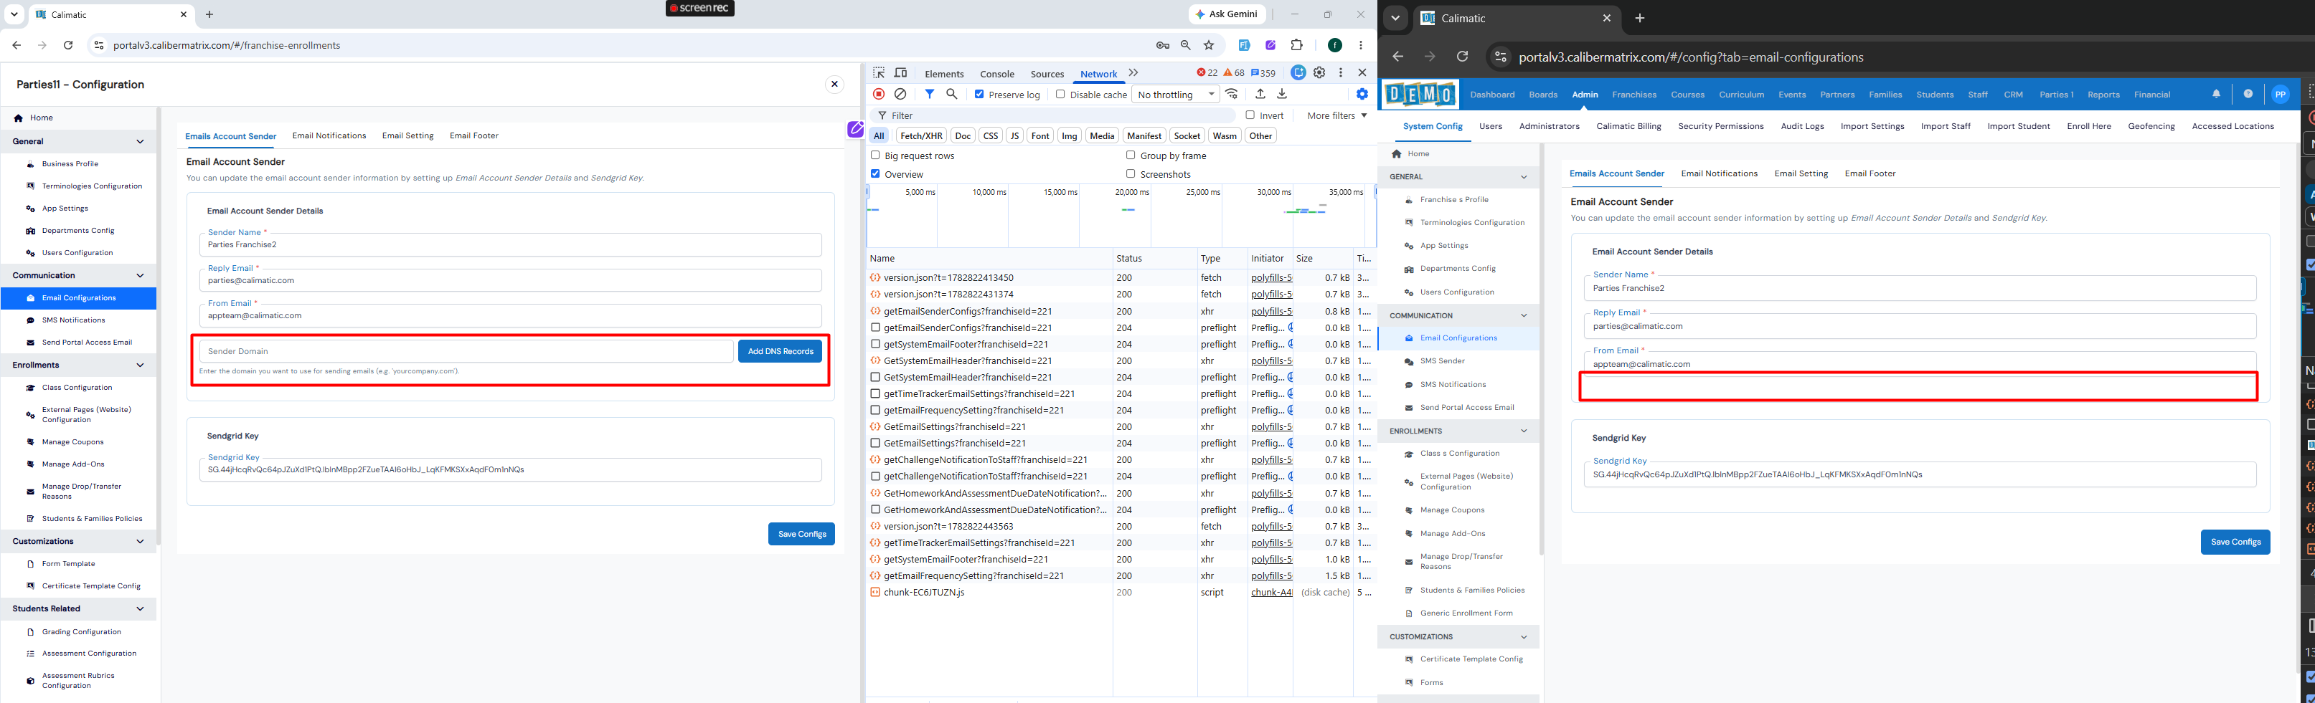Click the zoom magnifier icon in the address bar

(x=1185, y=45)
